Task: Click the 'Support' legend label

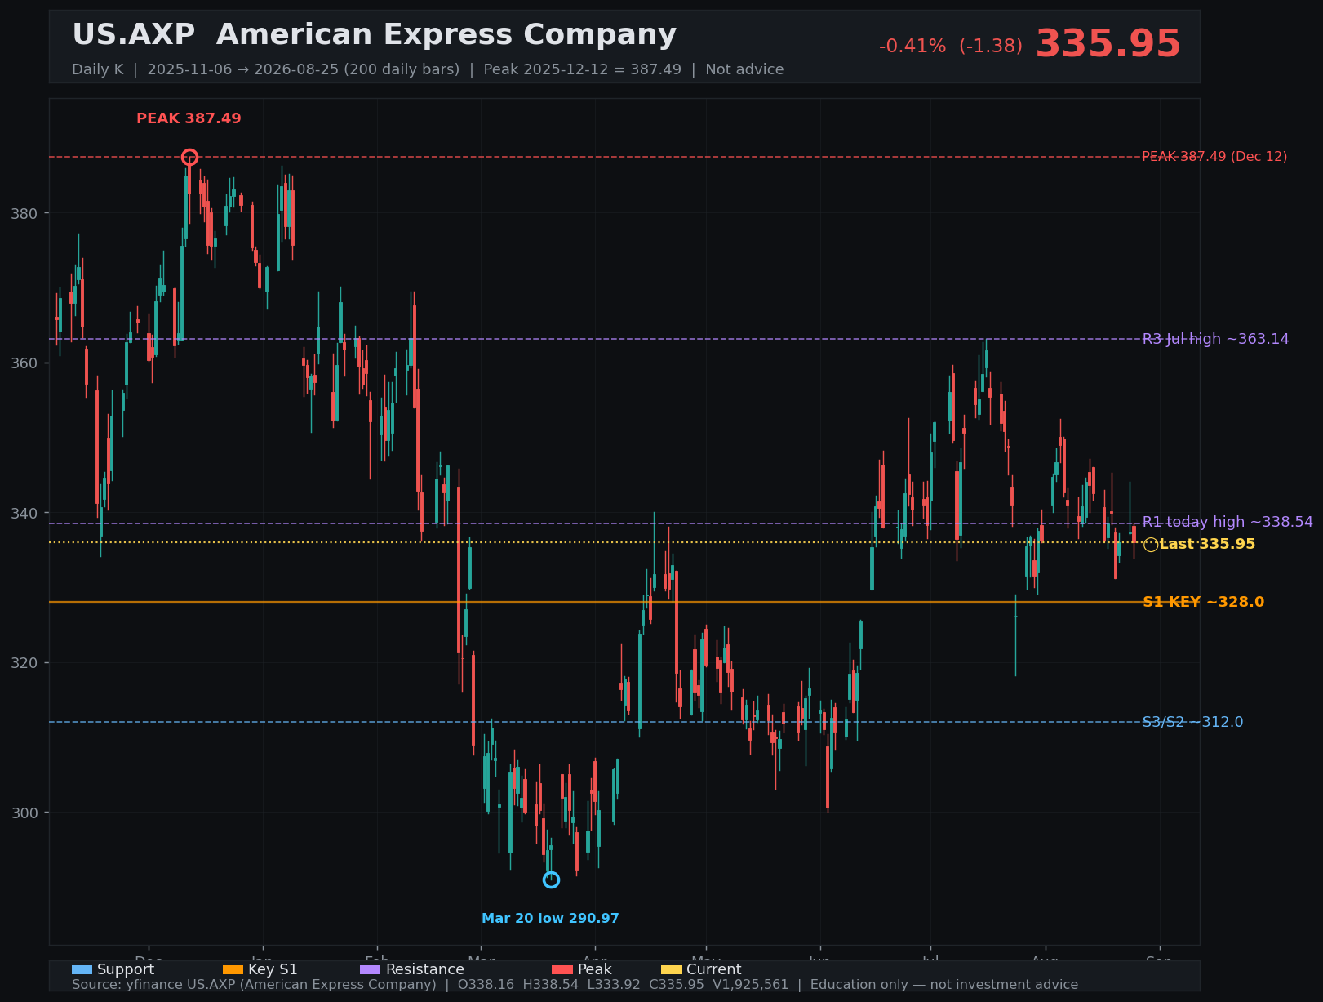Action: pyautogui.click(x=126, y=969)
